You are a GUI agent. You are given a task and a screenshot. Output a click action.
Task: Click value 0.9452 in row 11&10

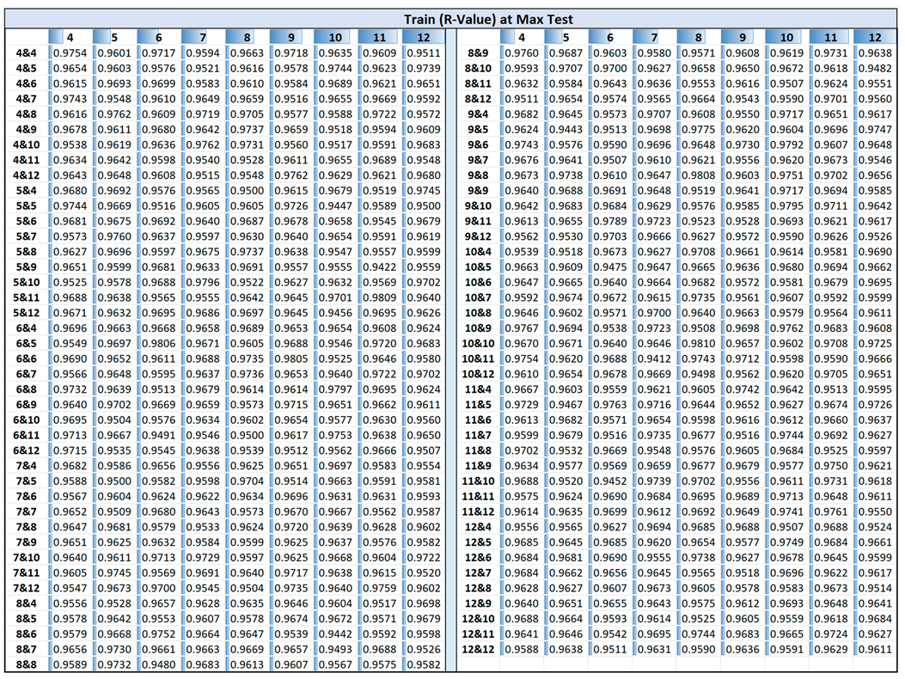[x=610, y=481]
